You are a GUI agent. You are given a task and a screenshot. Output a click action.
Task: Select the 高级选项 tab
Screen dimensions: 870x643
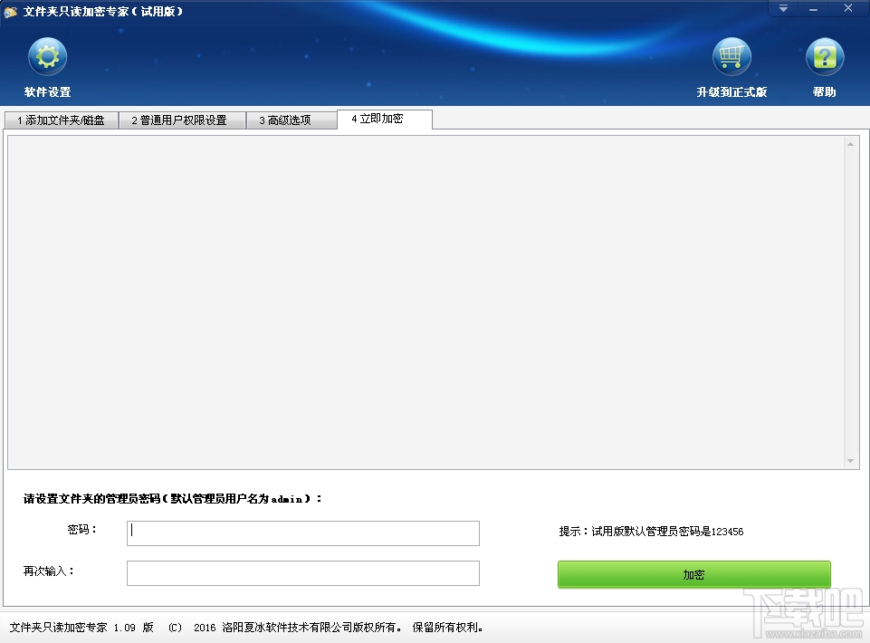click(x=292, y=120)
